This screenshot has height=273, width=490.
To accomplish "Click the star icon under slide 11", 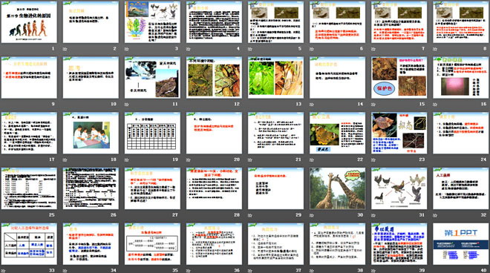I will tap(126, 104).
